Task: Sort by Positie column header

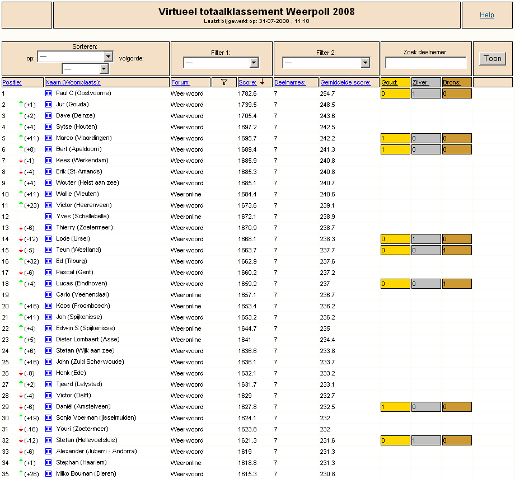Action: pyautogui.click(x=12, y=82)
